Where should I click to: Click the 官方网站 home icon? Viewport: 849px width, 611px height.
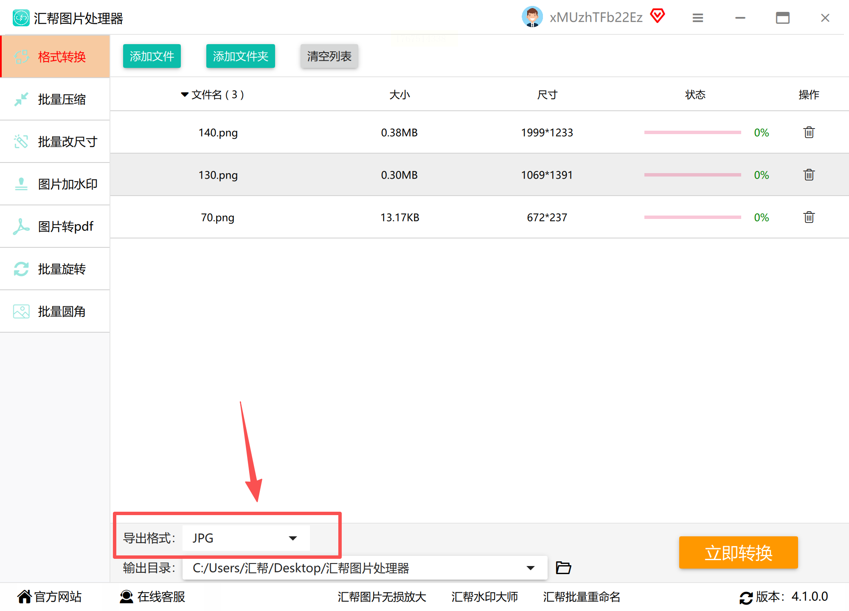tap(24, 597)
